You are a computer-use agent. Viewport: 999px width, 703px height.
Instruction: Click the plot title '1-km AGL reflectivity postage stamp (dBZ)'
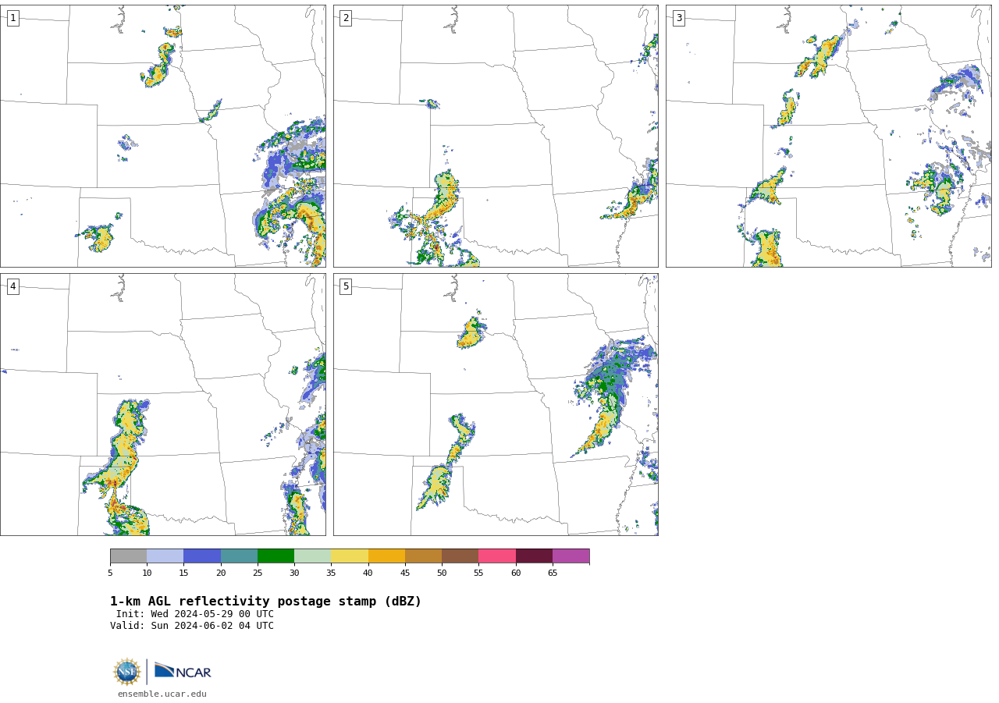pos(265,602)
